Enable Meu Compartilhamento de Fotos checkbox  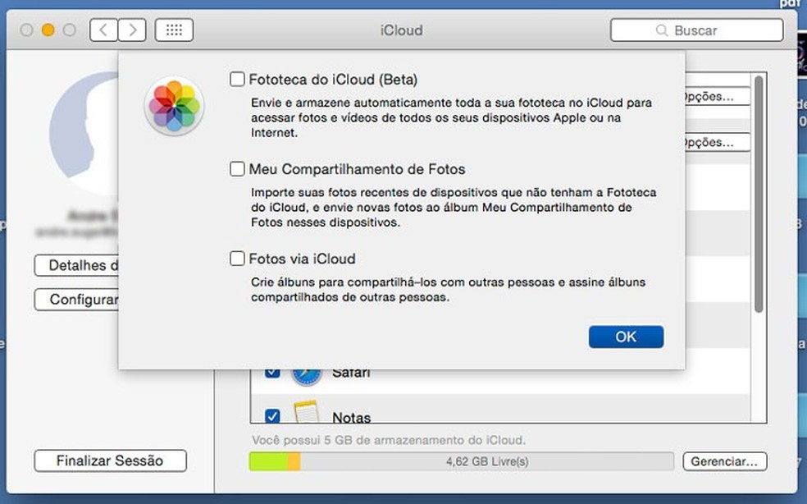[x=237, y=170]
